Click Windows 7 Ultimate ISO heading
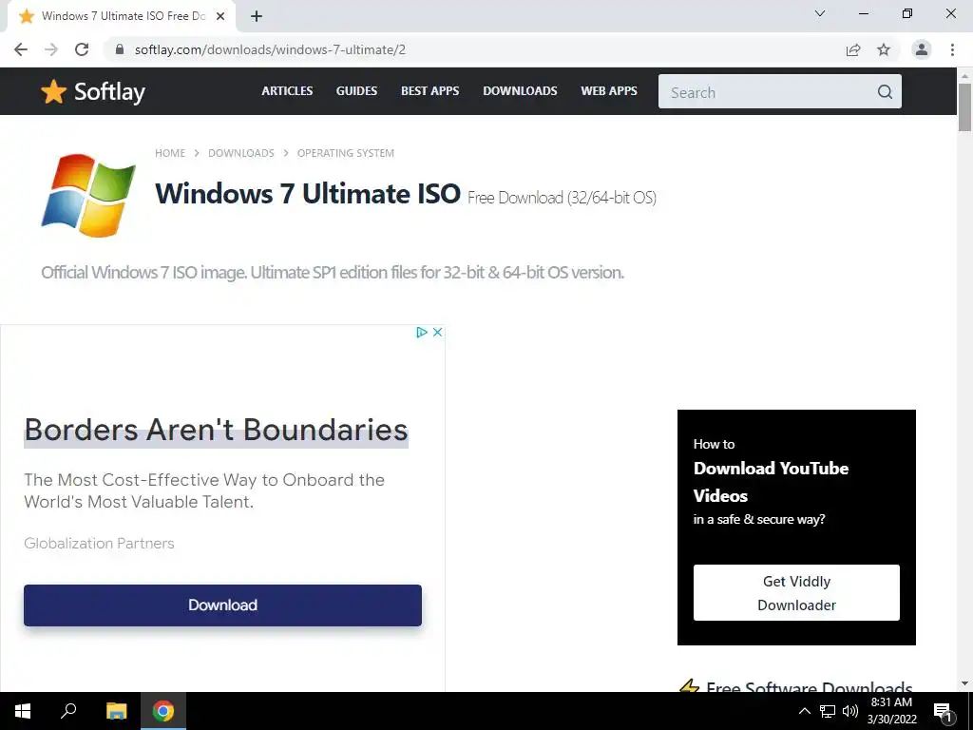 pyautogui.click(x=308, y=194)
